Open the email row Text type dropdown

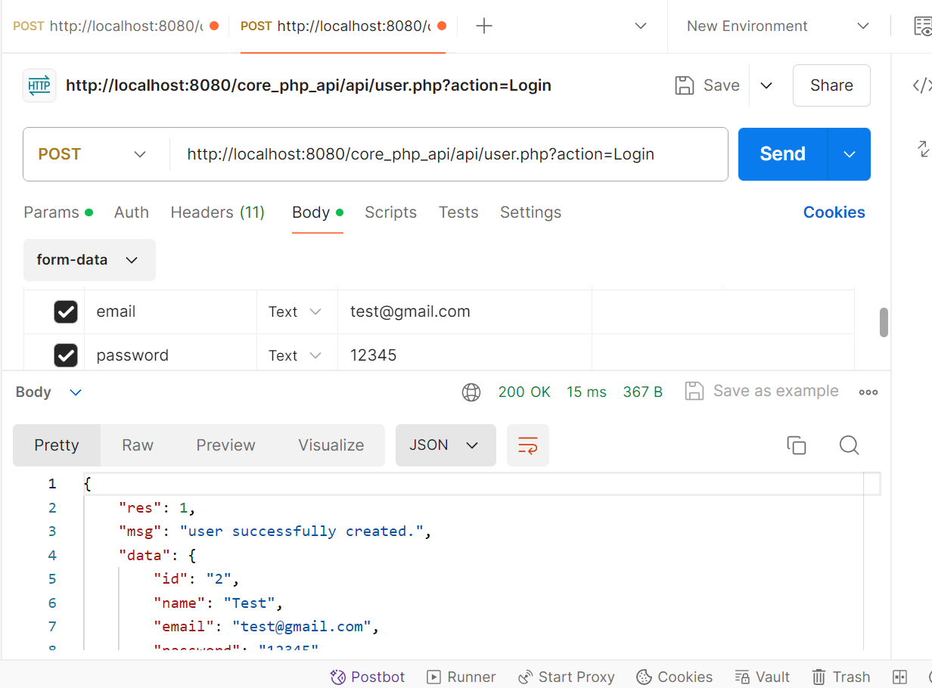tap(296, 311)
